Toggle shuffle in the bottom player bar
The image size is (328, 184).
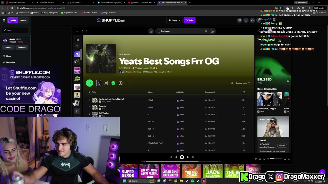(171, 157)
